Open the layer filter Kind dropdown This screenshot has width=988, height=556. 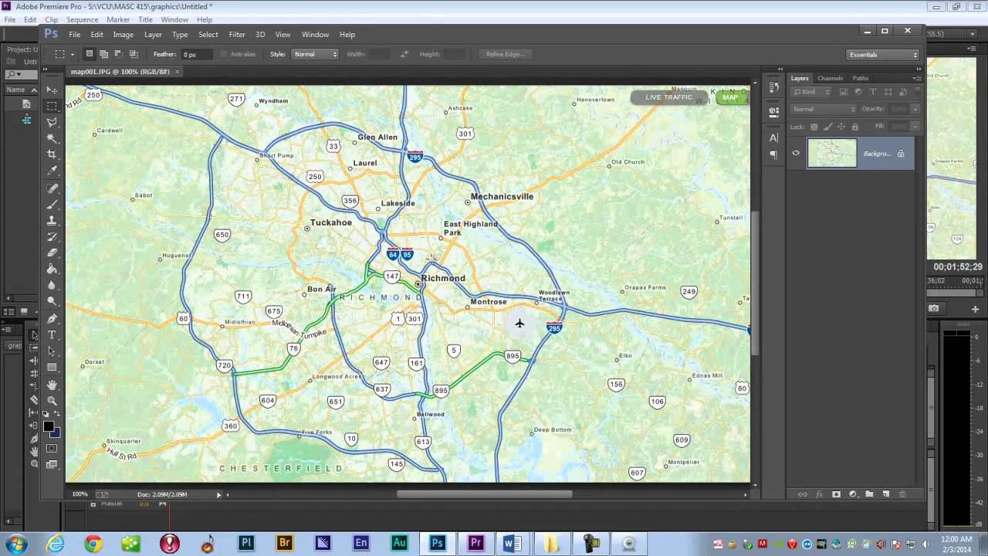click(x=810, y=92)
